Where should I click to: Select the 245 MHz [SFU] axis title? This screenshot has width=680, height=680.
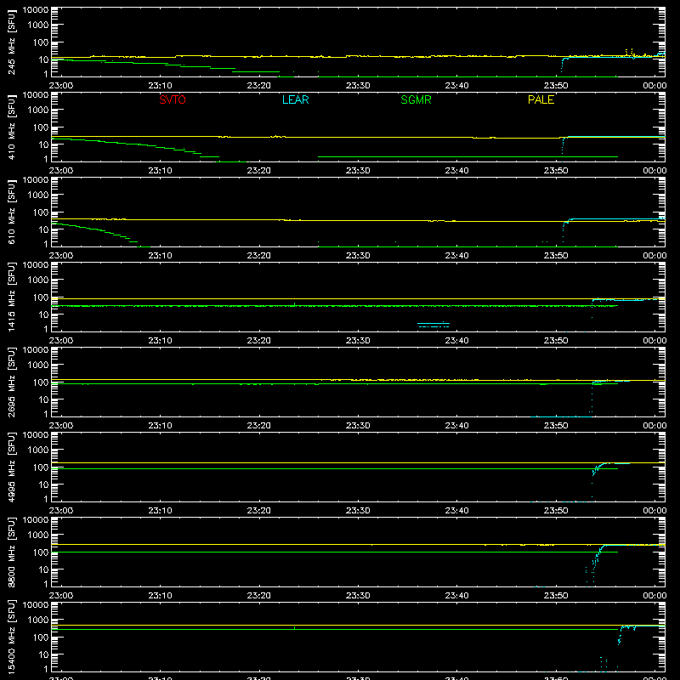12,42
